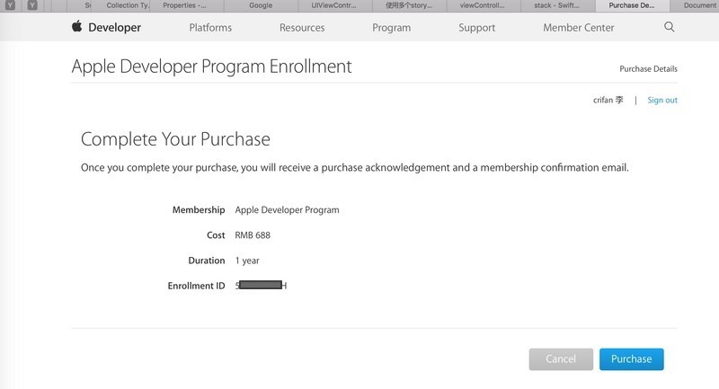Select the Purchase De... browser tab

click(x=632, y=5)
